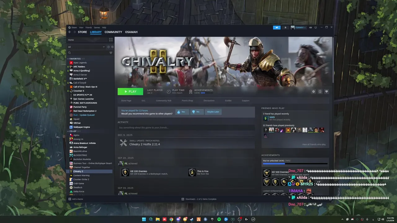Toggle Chivalry 2 favorite heart icon

pyautogui.click(x=327, y=92)
